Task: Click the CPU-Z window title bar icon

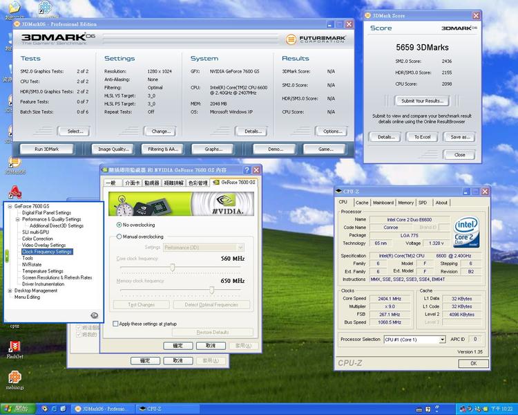Action: point(338,192)
